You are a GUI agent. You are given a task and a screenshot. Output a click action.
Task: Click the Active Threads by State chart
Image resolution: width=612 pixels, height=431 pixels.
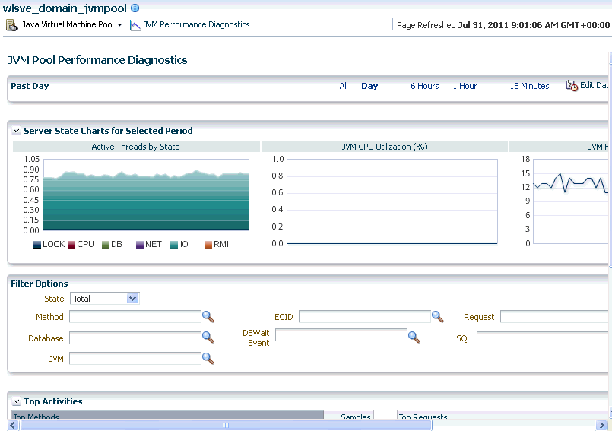point(146,195)
